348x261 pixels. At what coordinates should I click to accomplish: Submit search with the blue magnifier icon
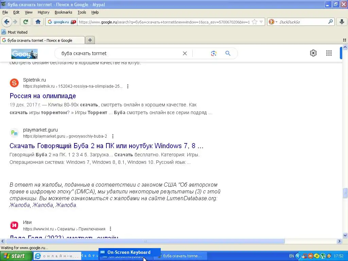click(228, 53)
